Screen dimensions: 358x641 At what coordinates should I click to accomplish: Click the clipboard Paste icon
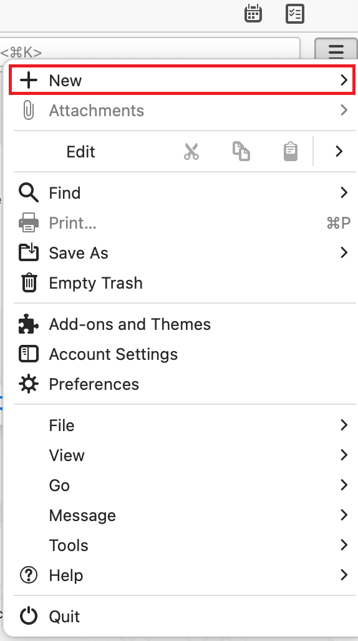coord(291,151)
